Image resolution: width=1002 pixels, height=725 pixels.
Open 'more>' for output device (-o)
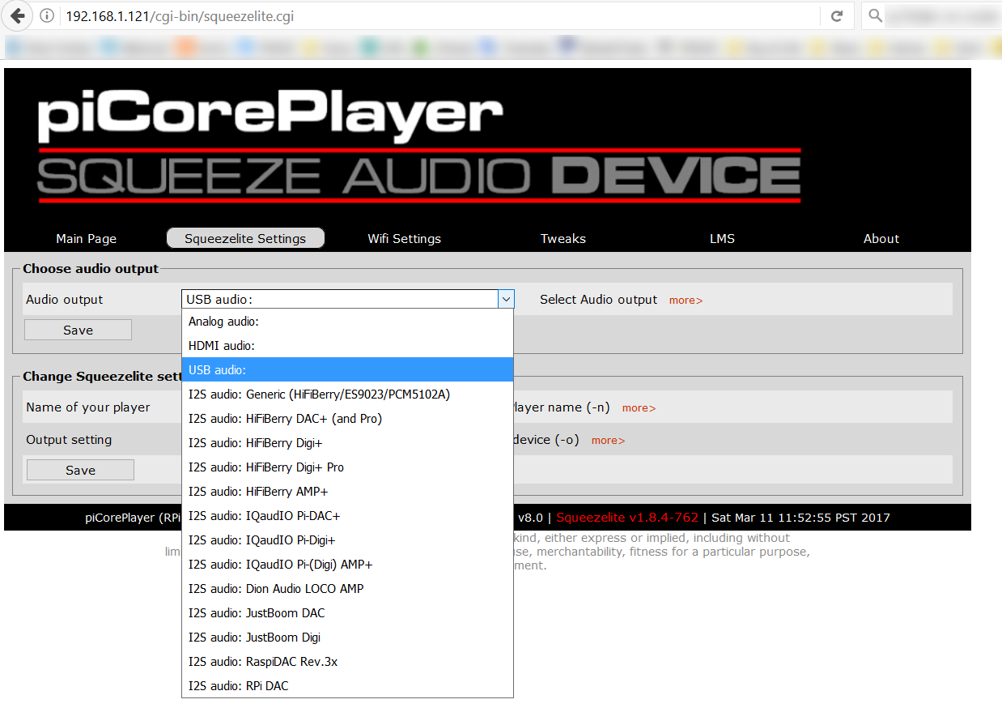coord(608,441)
